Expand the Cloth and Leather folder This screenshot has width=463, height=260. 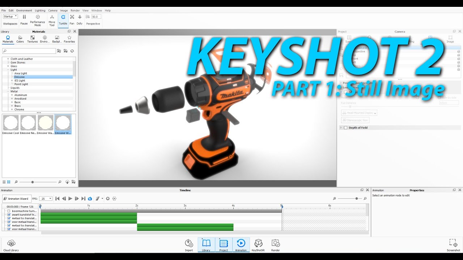pyautogui.click(x=8, y=59)
